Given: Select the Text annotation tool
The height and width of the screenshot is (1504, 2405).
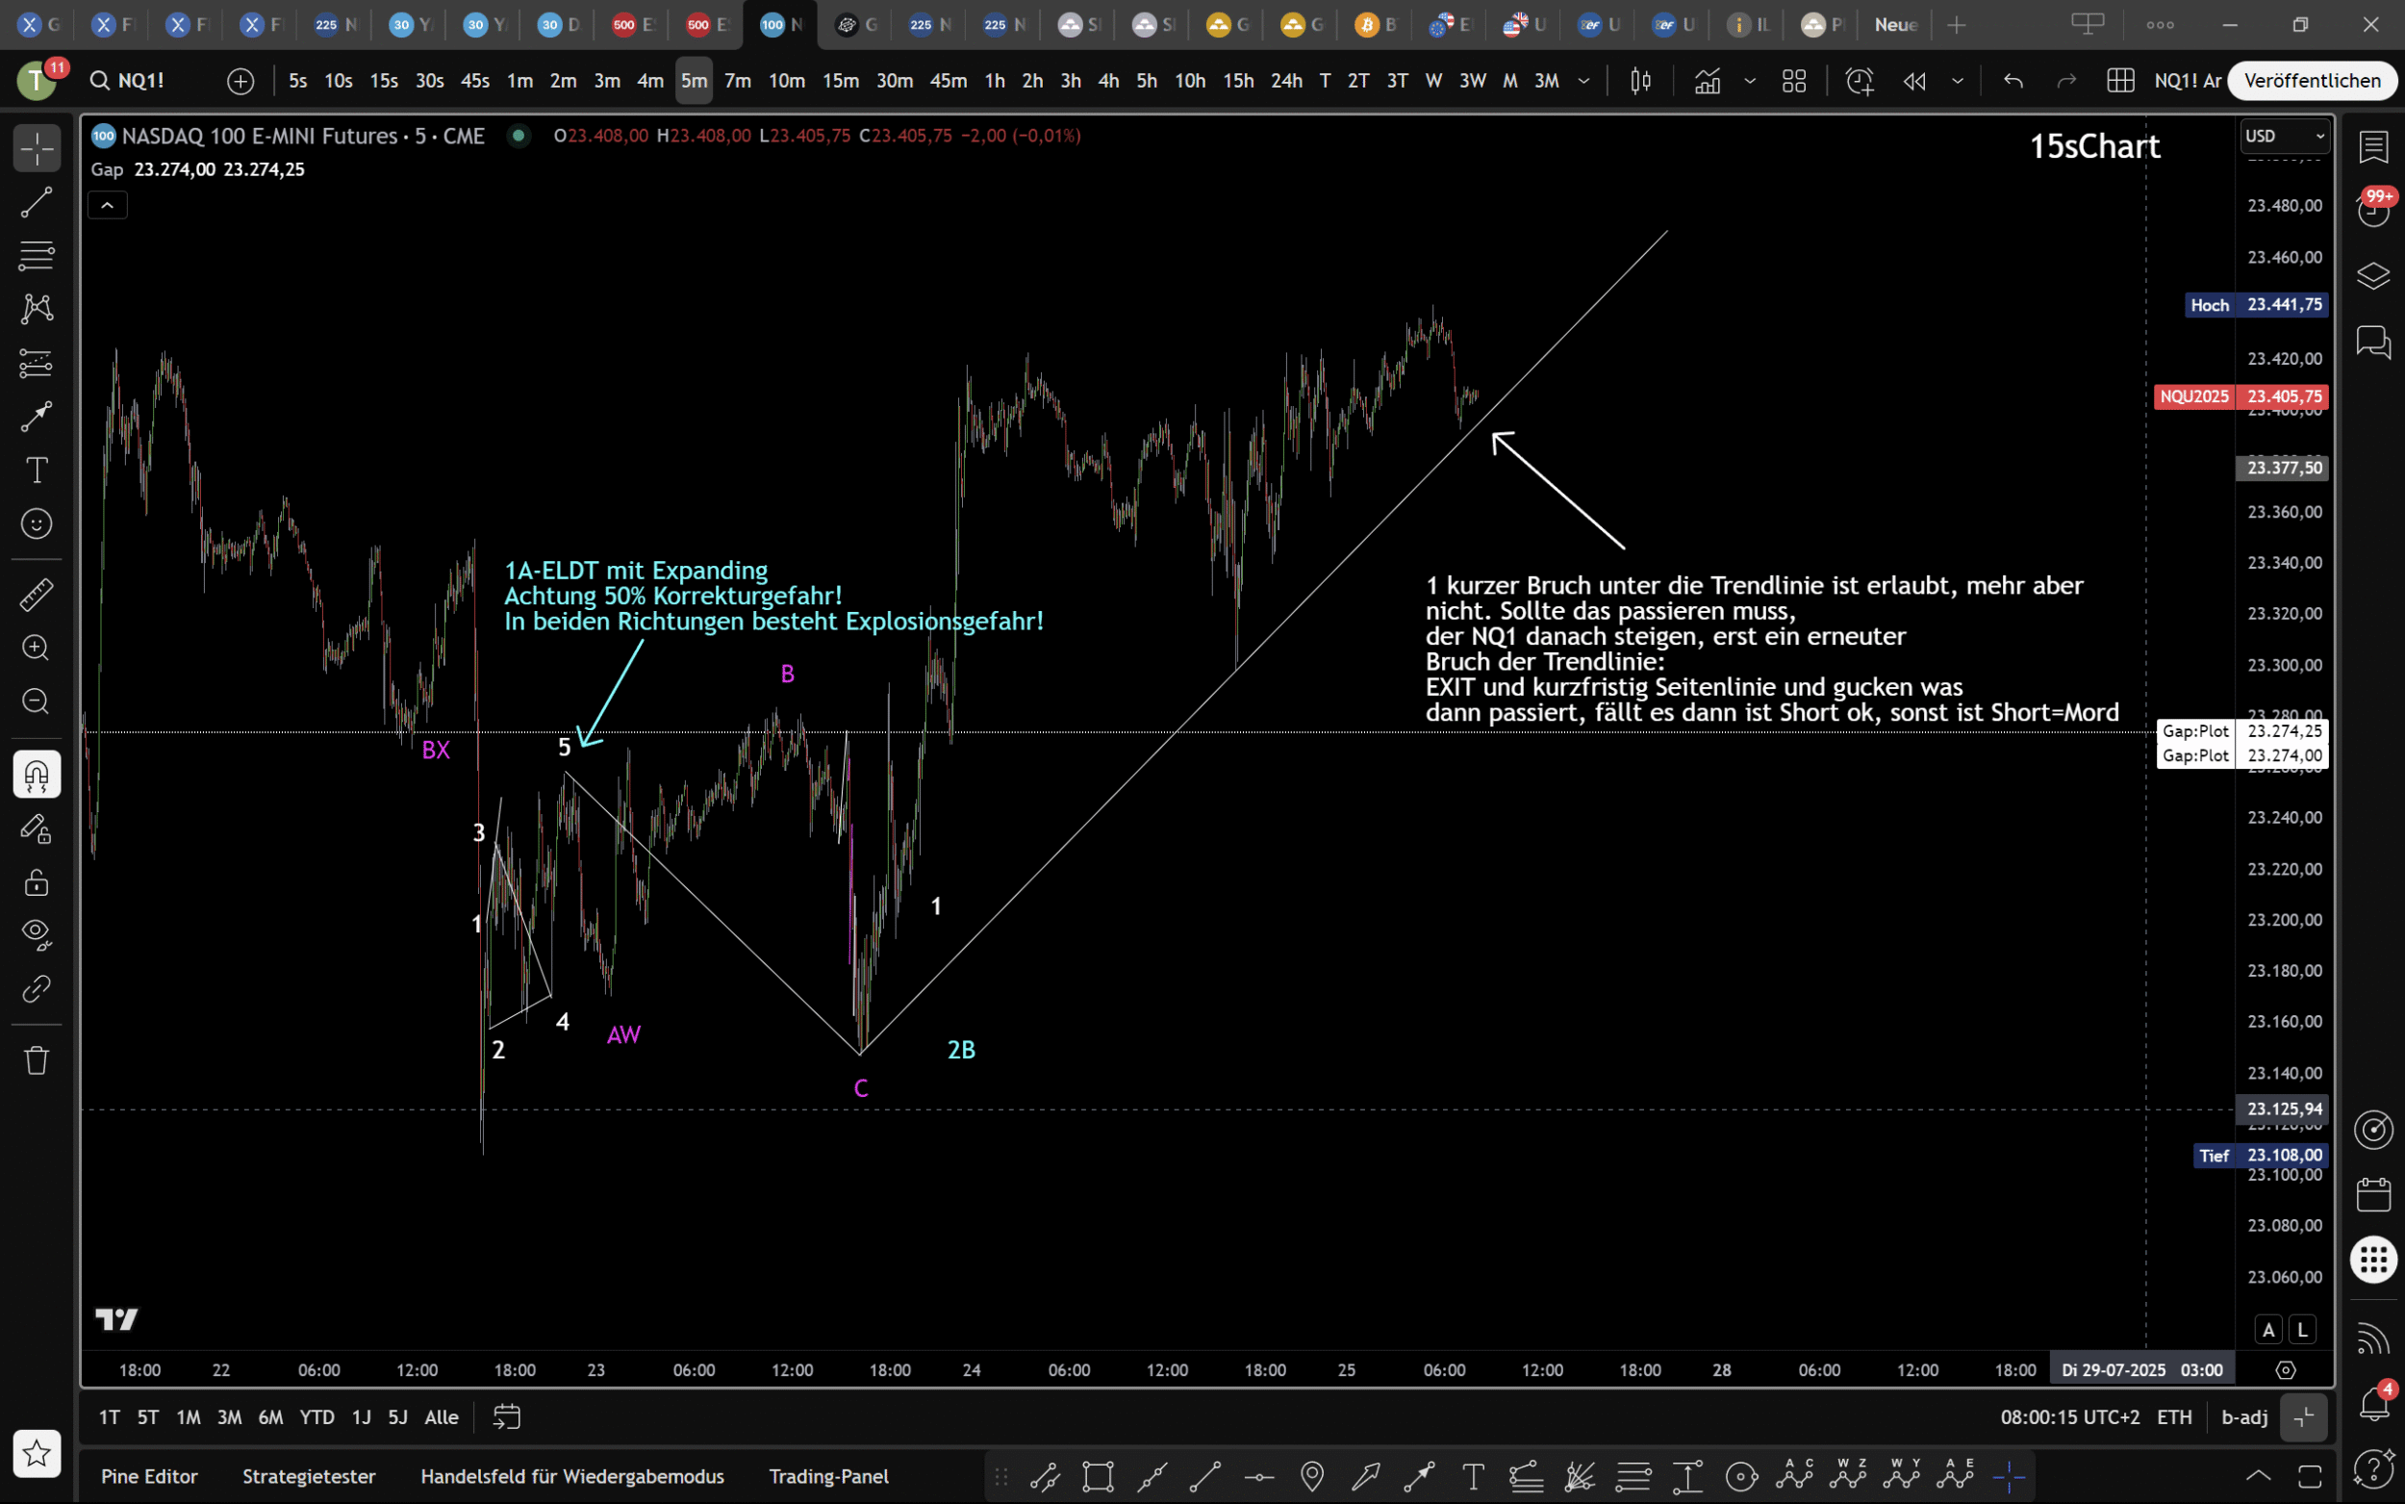Looking at the screenshot, I should point(37,470).
